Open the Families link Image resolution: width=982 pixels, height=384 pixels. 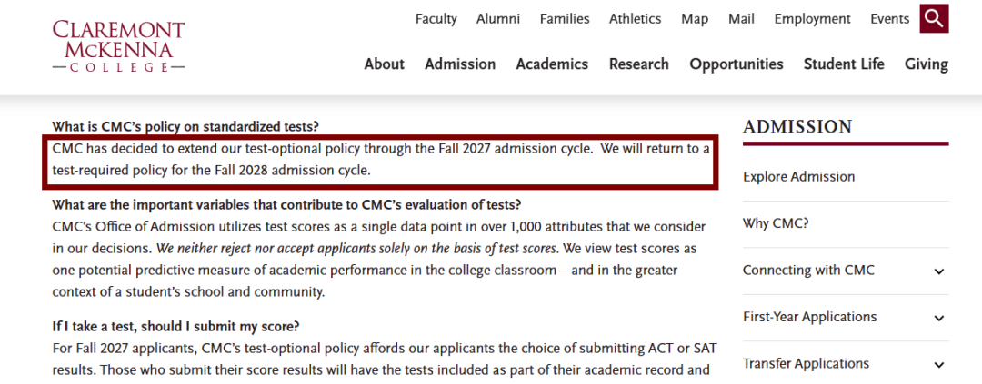565,19
